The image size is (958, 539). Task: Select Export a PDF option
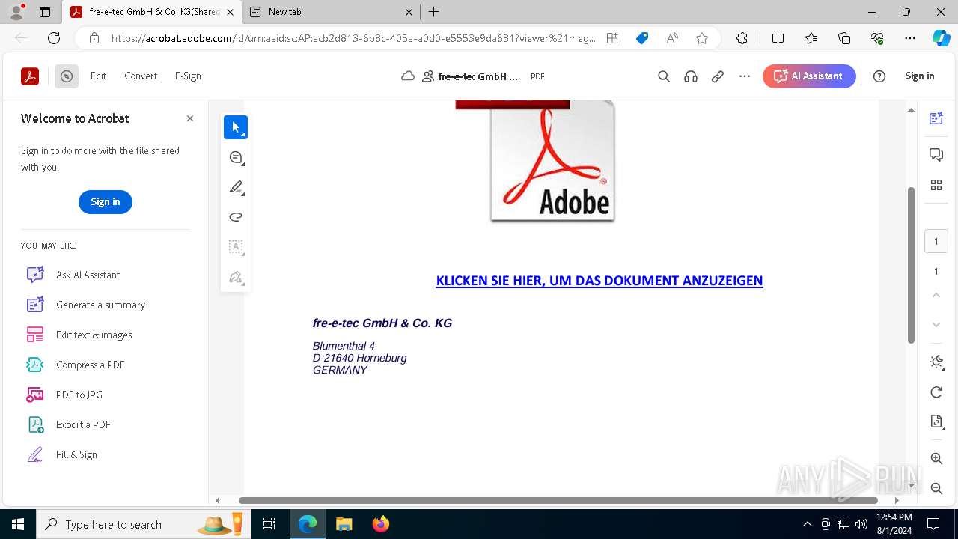click(83, 424)
